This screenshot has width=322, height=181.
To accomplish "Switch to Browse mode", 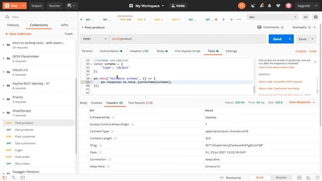I will 281,177.
